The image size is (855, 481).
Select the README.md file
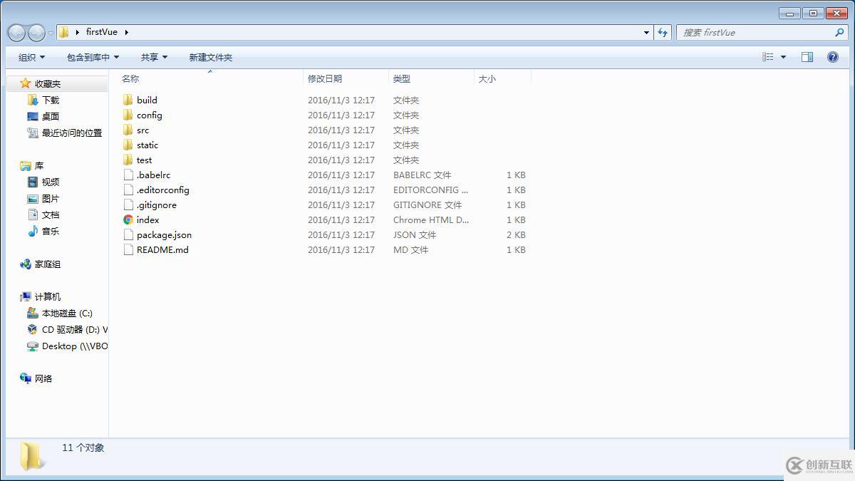162,250
